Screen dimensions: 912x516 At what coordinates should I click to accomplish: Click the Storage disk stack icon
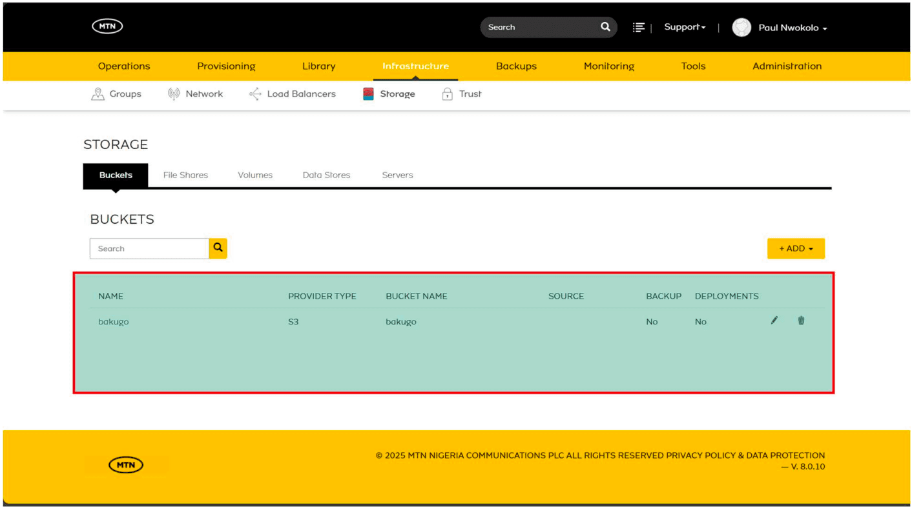tap(368, 94)
